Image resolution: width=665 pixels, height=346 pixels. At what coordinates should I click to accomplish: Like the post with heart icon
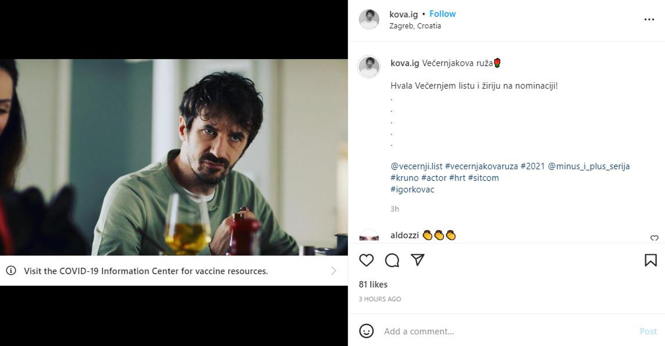pyautogui.click(x=366, y=260)
